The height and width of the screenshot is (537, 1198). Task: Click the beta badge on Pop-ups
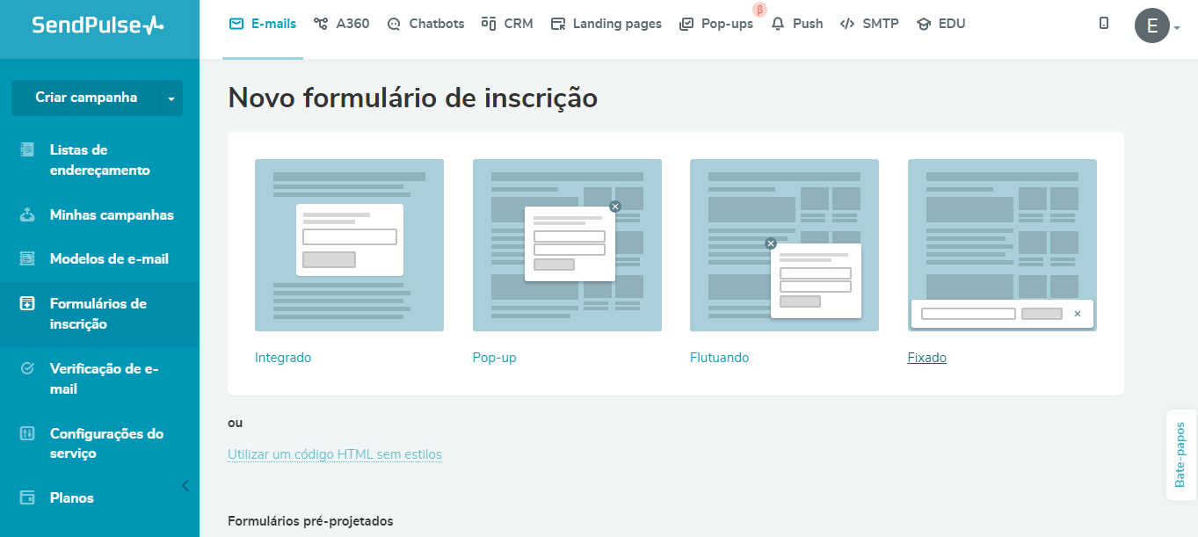760,10
